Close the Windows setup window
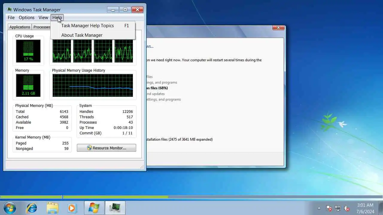Screen dimensions: 383x215 (278, 27)
